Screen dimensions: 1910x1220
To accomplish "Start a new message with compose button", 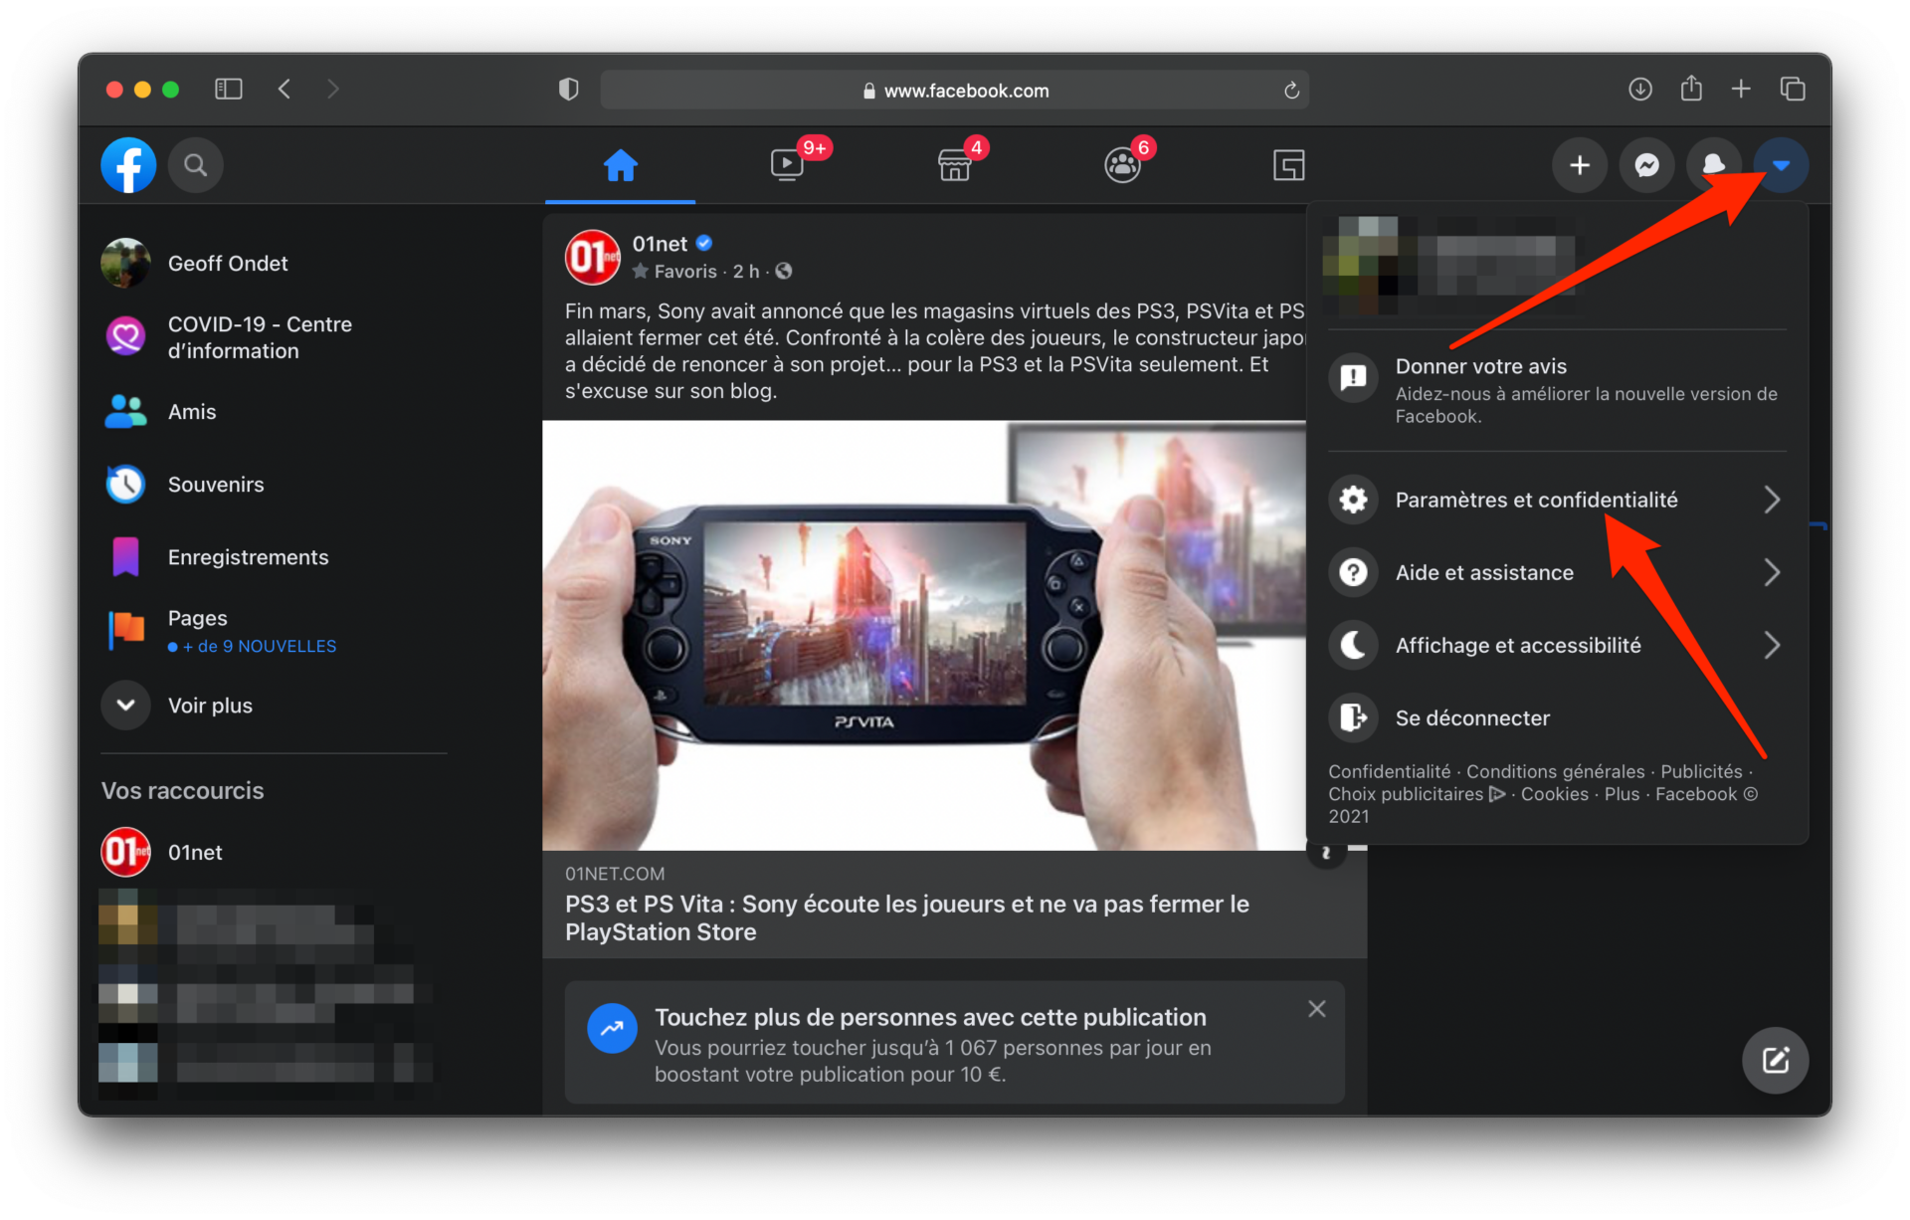I will 1775,1061.
